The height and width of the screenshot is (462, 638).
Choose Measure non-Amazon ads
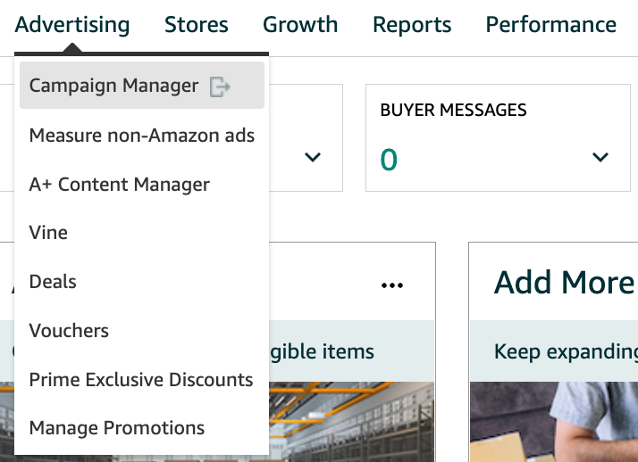(142, 136)
